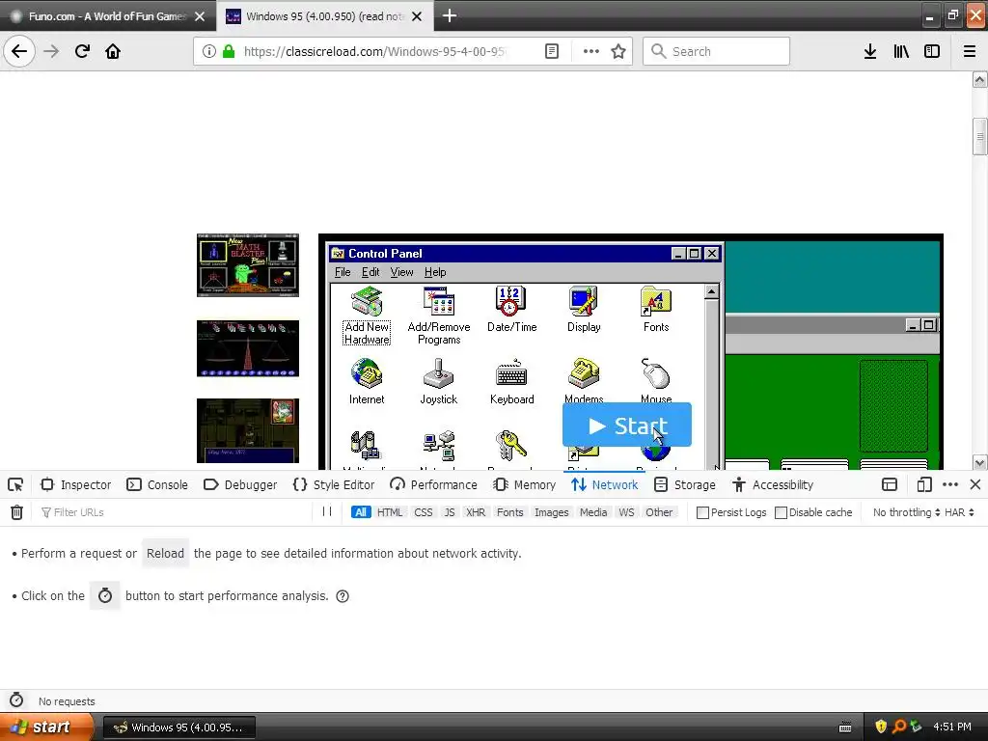Clear network log with the trash icon
The image size is (988, 741).
coord(17,512)
